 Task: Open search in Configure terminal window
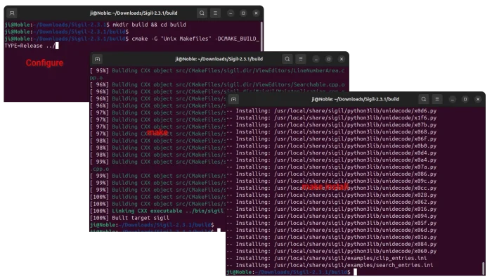tap(202, 13)
